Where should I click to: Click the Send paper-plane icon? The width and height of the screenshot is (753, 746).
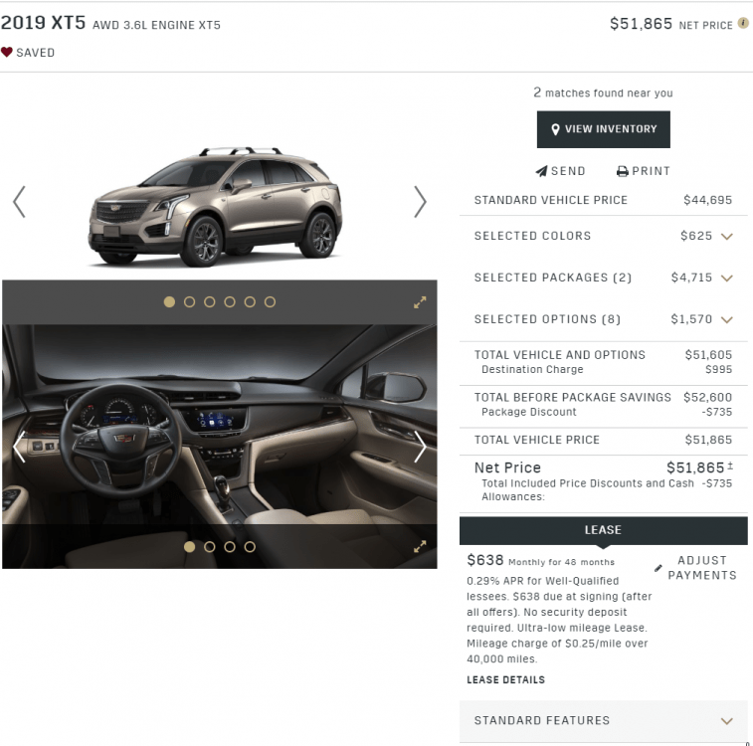pos(541,171)
